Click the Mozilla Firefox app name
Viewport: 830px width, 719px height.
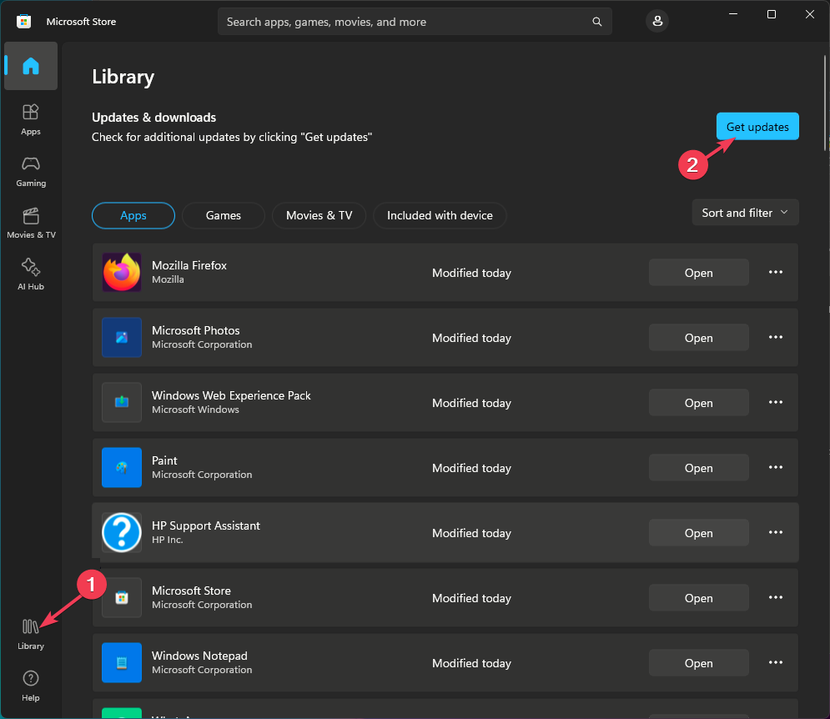(189, 265)
